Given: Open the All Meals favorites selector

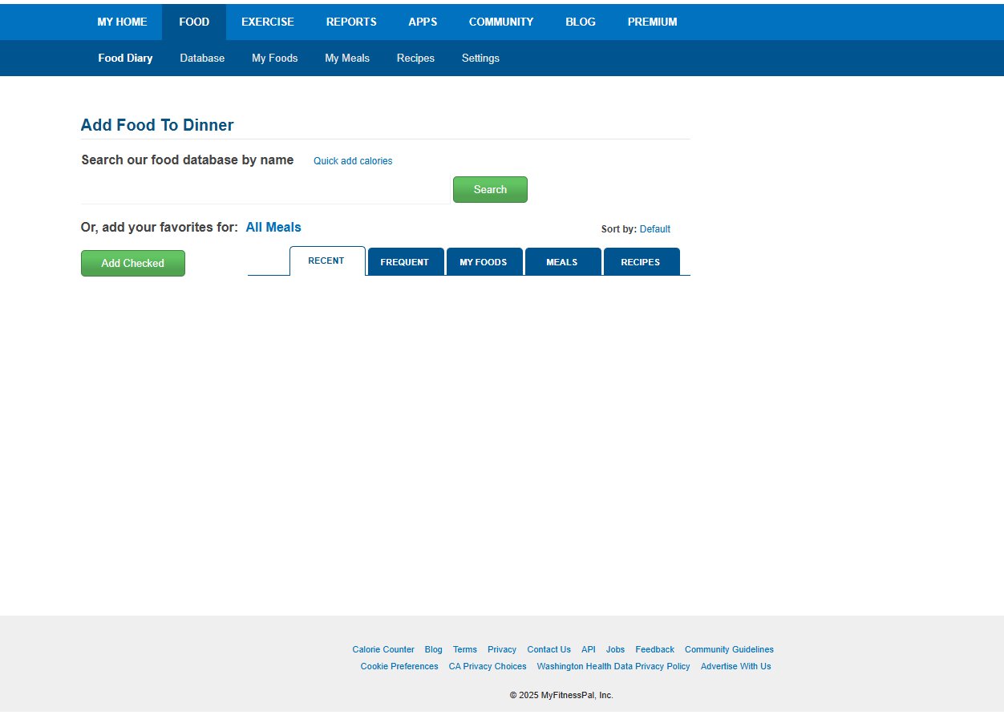Looking at the screenshot, I should tap(273, 227).
